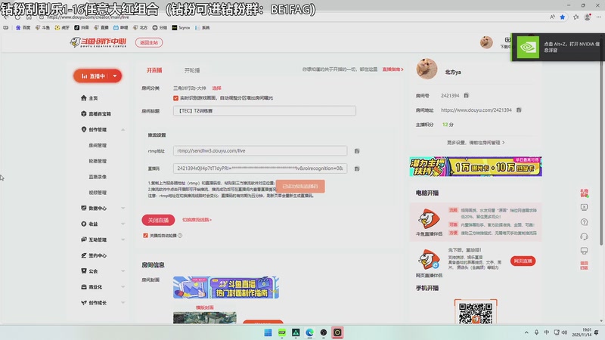Expand the 公会 sidebar section

click(x=123, y=271)
